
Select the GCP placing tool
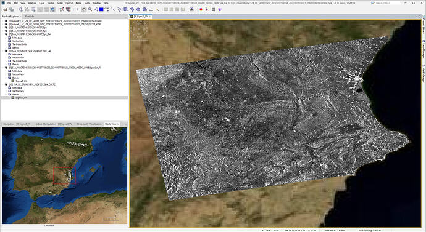(107, 9)
